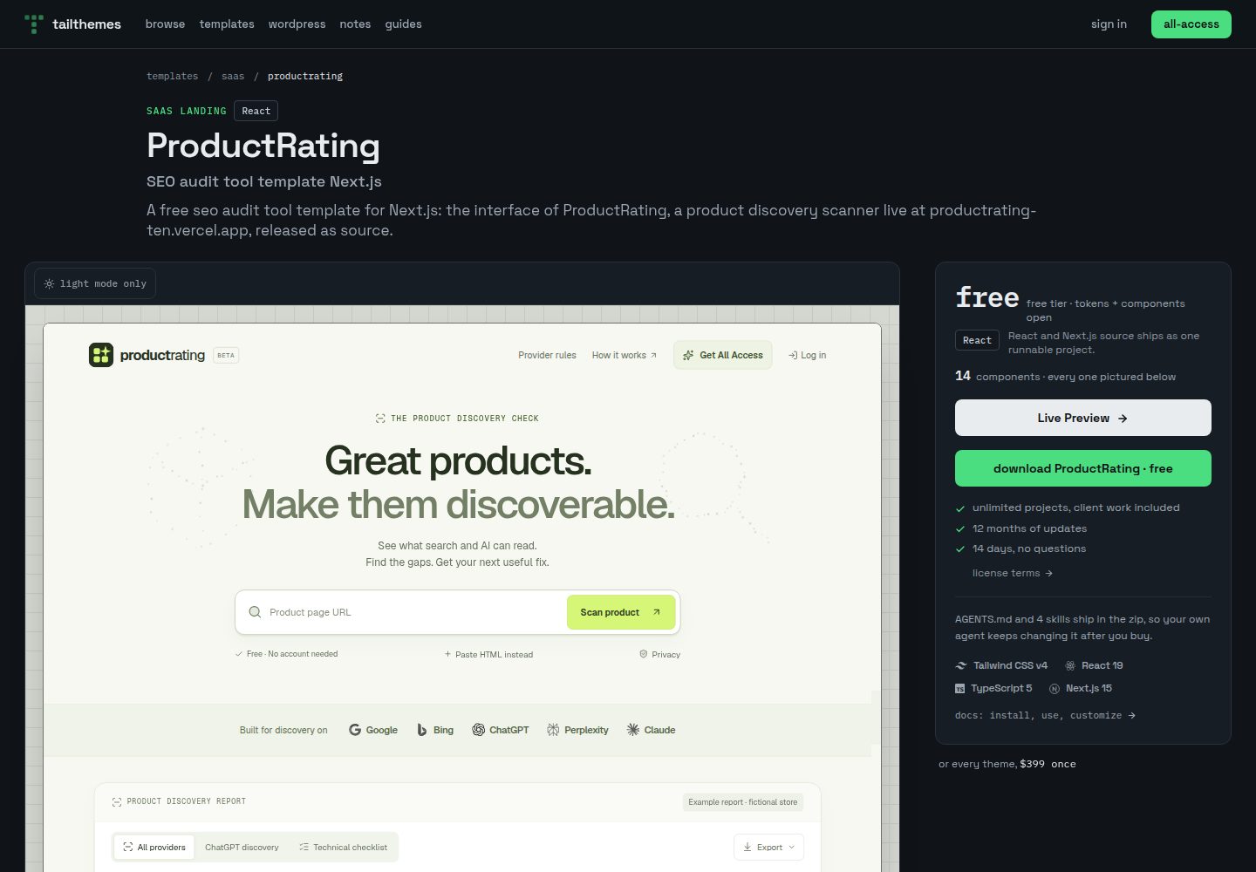Open the notes nav item

pyautogui.click(x=355, y=24)
